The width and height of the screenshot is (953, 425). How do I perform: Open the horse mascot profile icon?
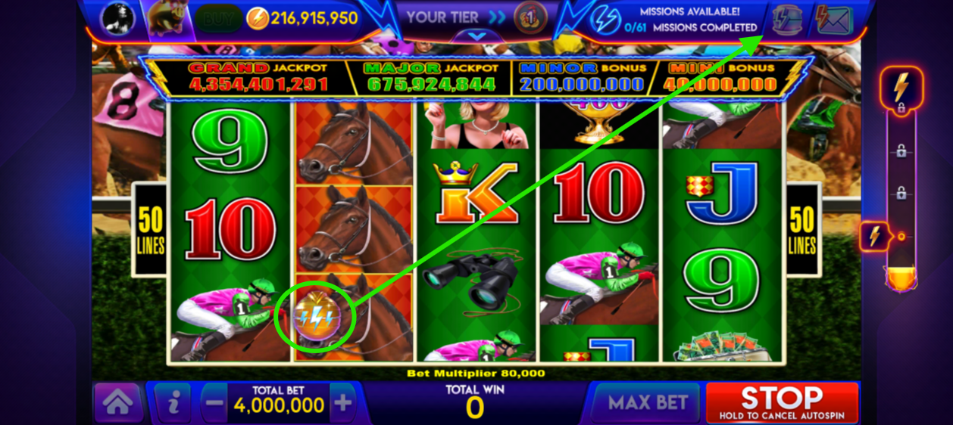click(x=167, y=17)
